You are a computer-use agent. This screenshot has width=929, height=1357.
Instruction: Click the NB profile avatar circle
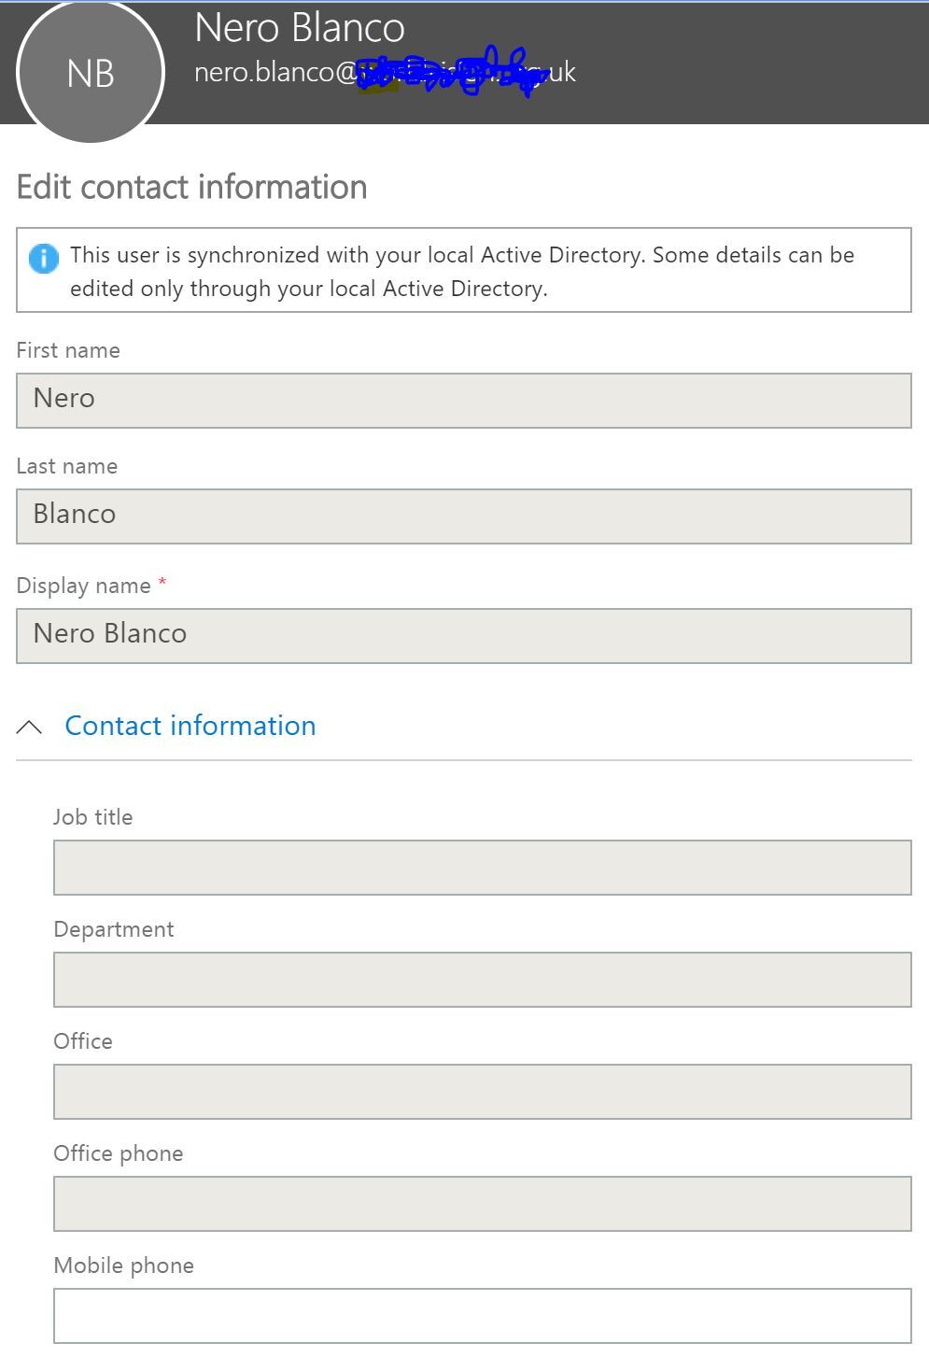pyautogui.click(x=91, y=72)
